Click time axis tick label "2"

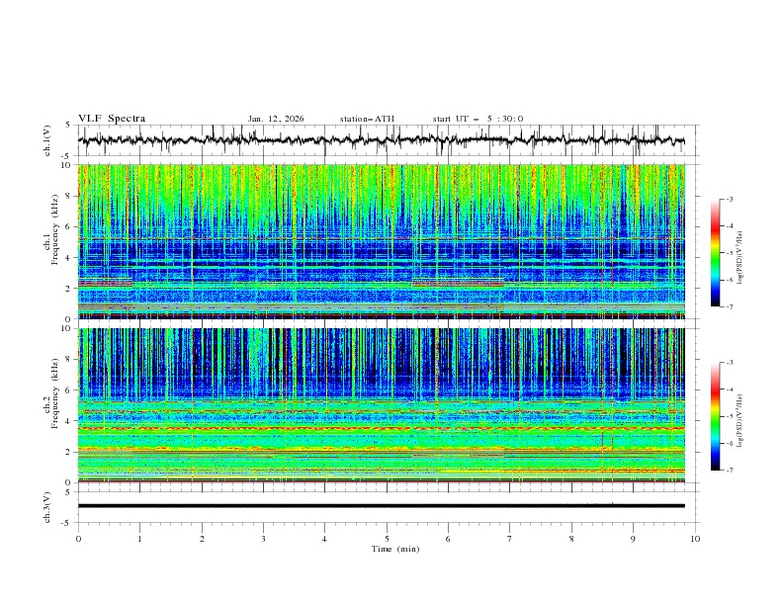tap(202, 539)
